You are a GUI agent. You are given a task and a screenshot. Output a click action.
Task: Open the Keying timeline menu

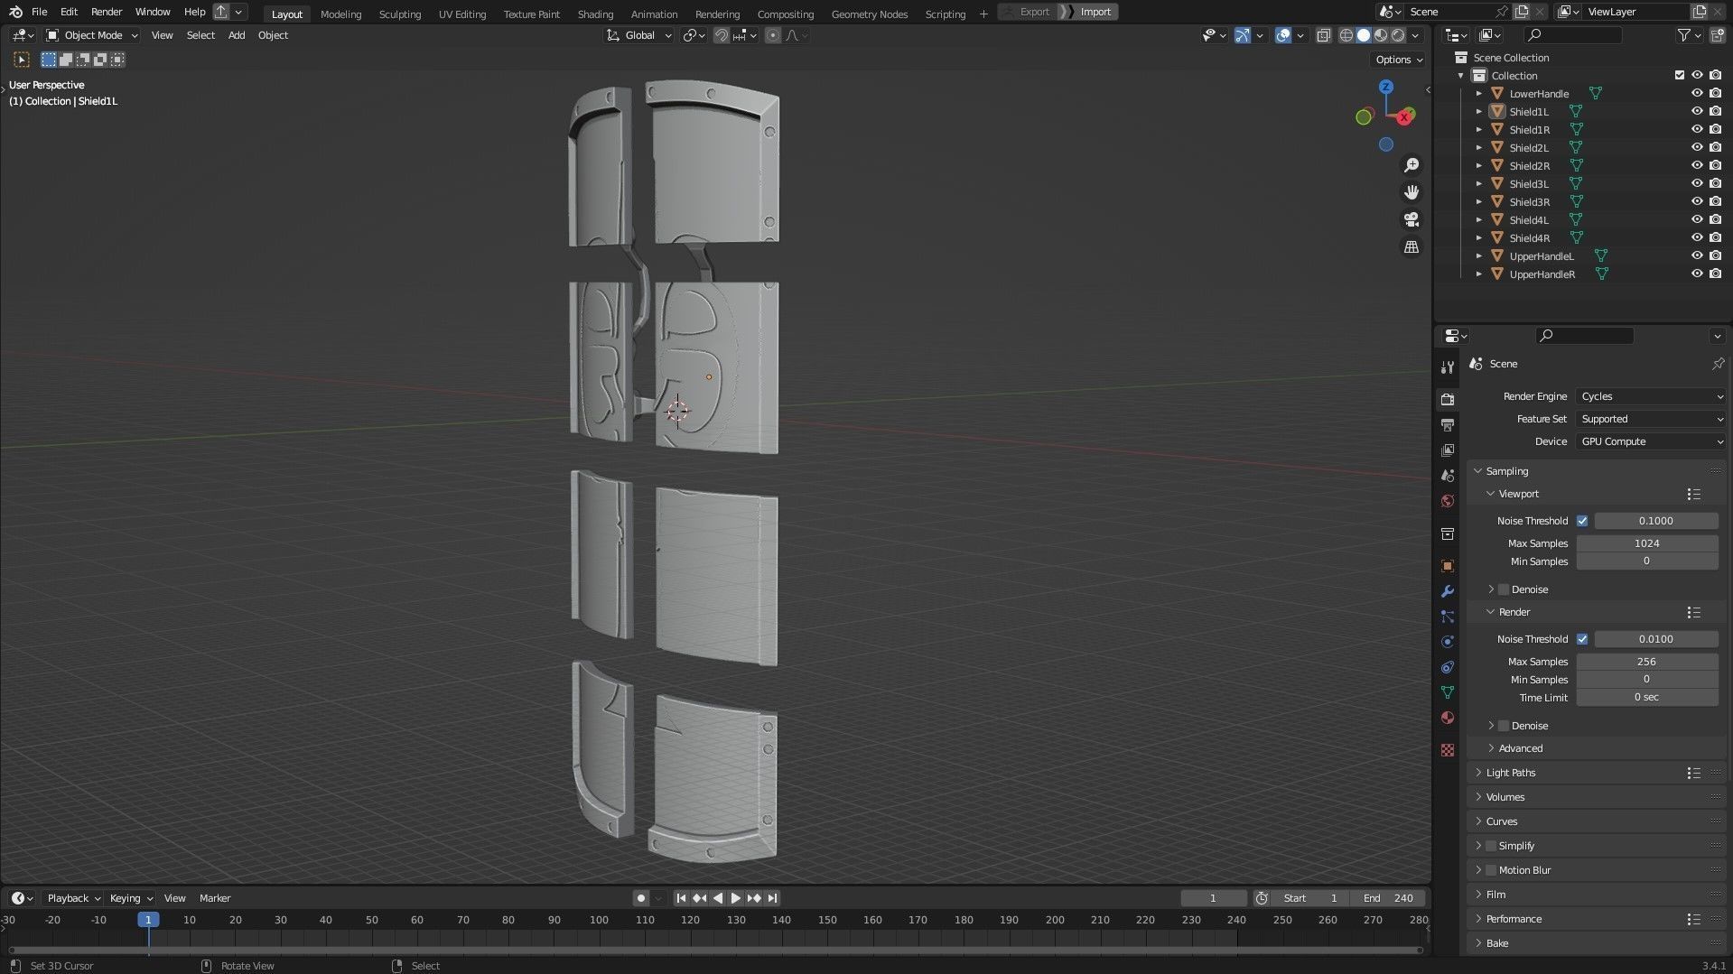130,898
